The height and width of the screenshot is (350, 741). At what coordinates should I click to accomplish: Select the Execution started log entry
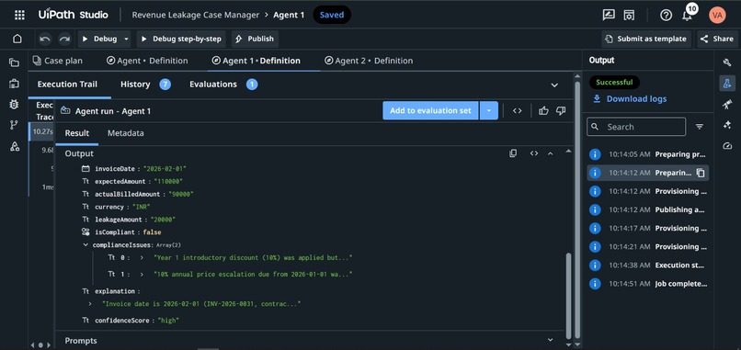(648, 265)
